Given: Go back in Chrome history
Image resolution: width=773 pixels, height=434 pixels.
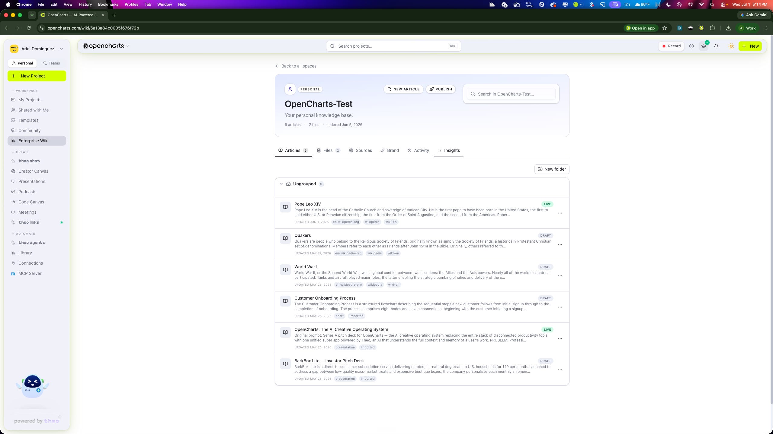Looking at the screenshot, I should 7,28.
